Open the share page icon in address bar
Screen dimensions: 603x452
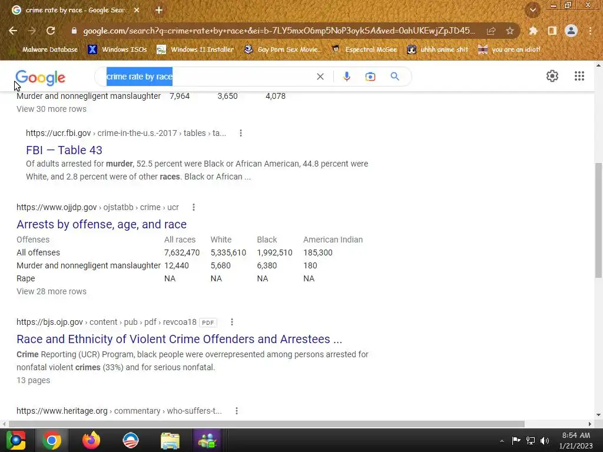[491, 31]
